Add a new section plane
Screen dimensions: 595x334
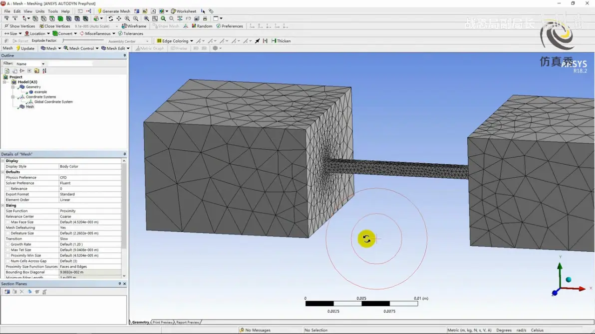[x=7, y=292]
